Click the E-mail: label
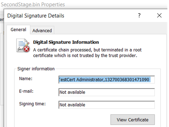Viewport: 169px width, 127px height. point(27,91)
